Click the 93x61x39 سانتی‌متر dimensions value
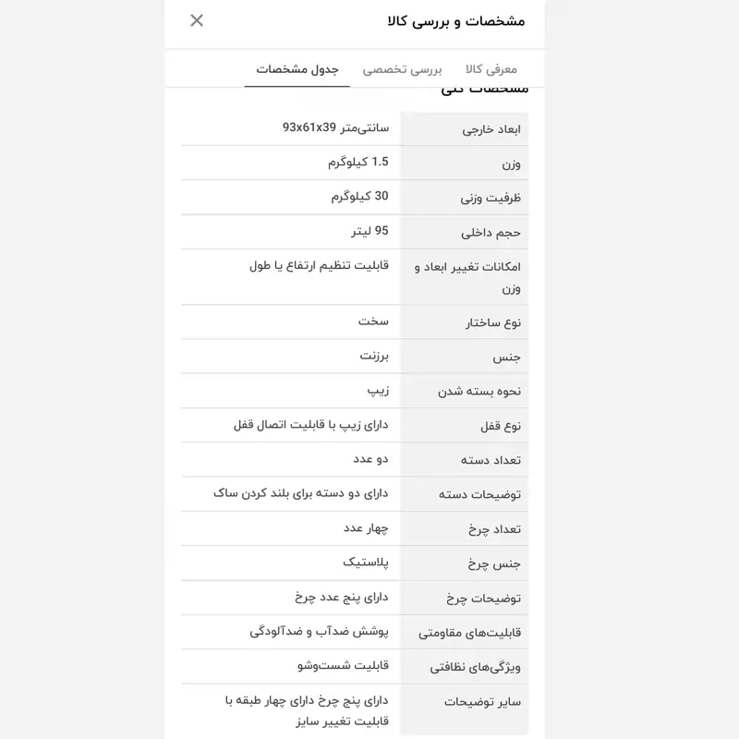The height and width of the screenshot is (739, 739). (x=335, y=127)
